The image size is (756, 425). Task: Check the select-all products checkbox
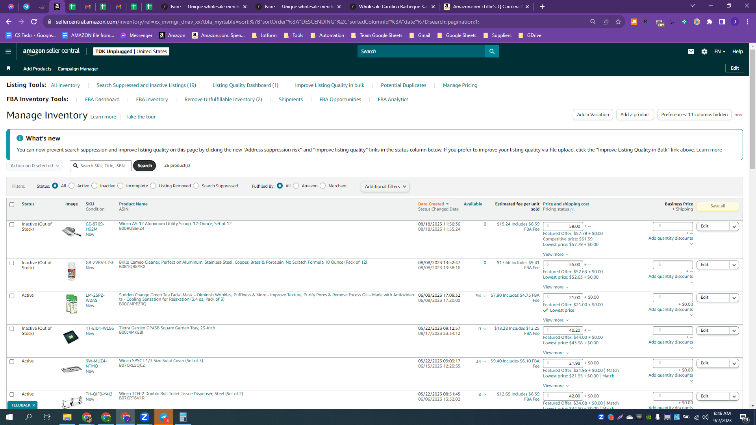point(12,205)
